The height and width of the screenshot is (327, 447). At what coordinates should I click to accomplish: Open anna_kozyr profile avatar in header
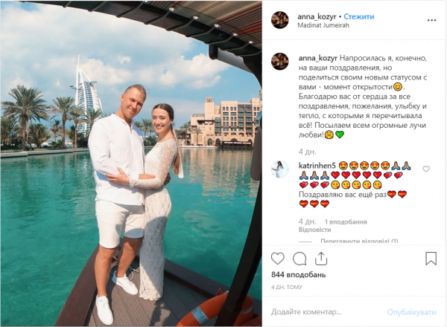279,20
